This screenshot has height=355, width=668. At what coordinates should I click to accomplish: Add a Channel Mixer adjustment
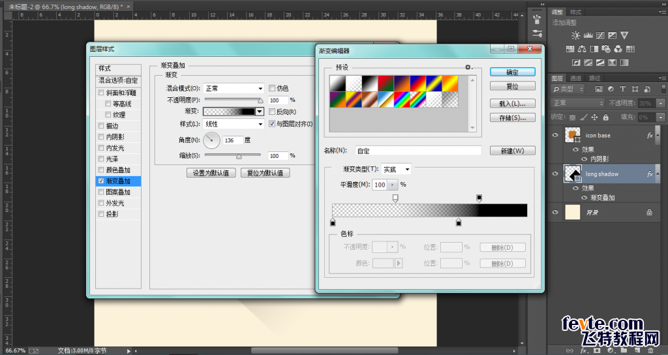(x=618, y=49)
